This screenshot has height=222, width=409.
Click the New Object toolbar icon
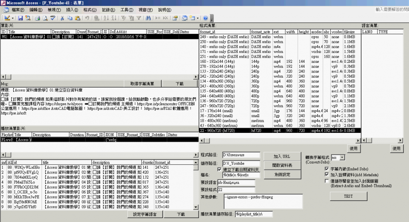(193, 18)
